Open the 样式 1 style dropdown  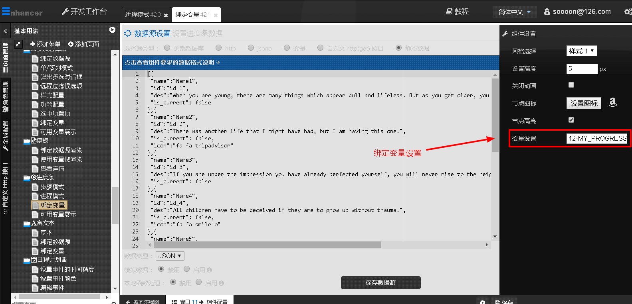tap(581, 51)
